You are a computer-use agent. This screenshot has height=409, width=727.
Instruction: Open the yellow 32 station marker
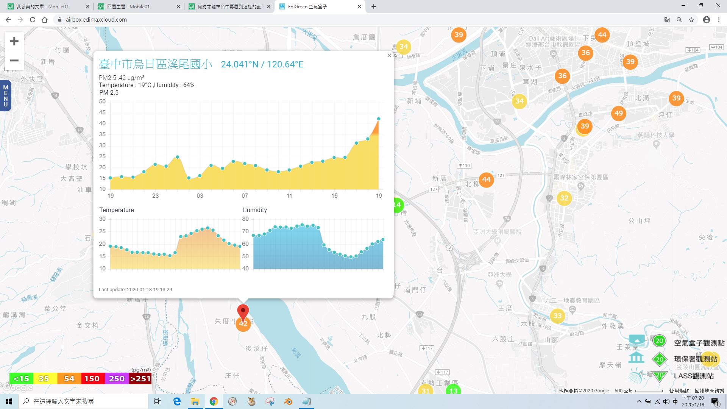[x=564, y=198]
